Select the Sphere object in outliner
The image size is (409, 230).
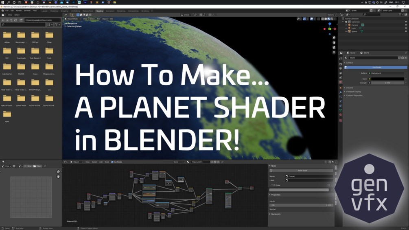tap(354, 31)
